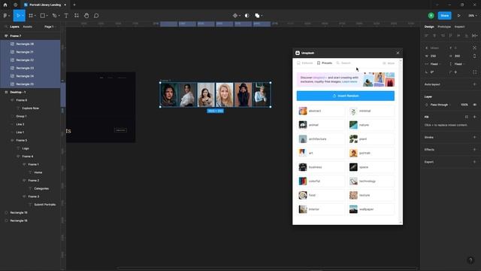Collapse Frame 5 in layers
Screen dimensions: 481x271
point(12,141)
